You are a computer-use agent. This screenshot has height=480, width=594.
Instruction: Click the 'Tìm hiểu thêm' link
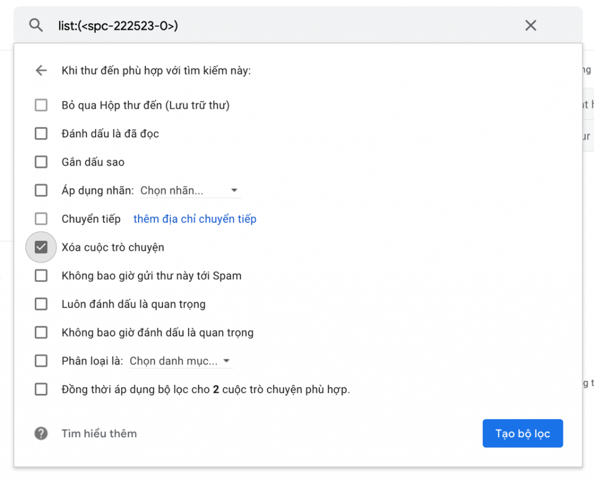coord(99,433)
